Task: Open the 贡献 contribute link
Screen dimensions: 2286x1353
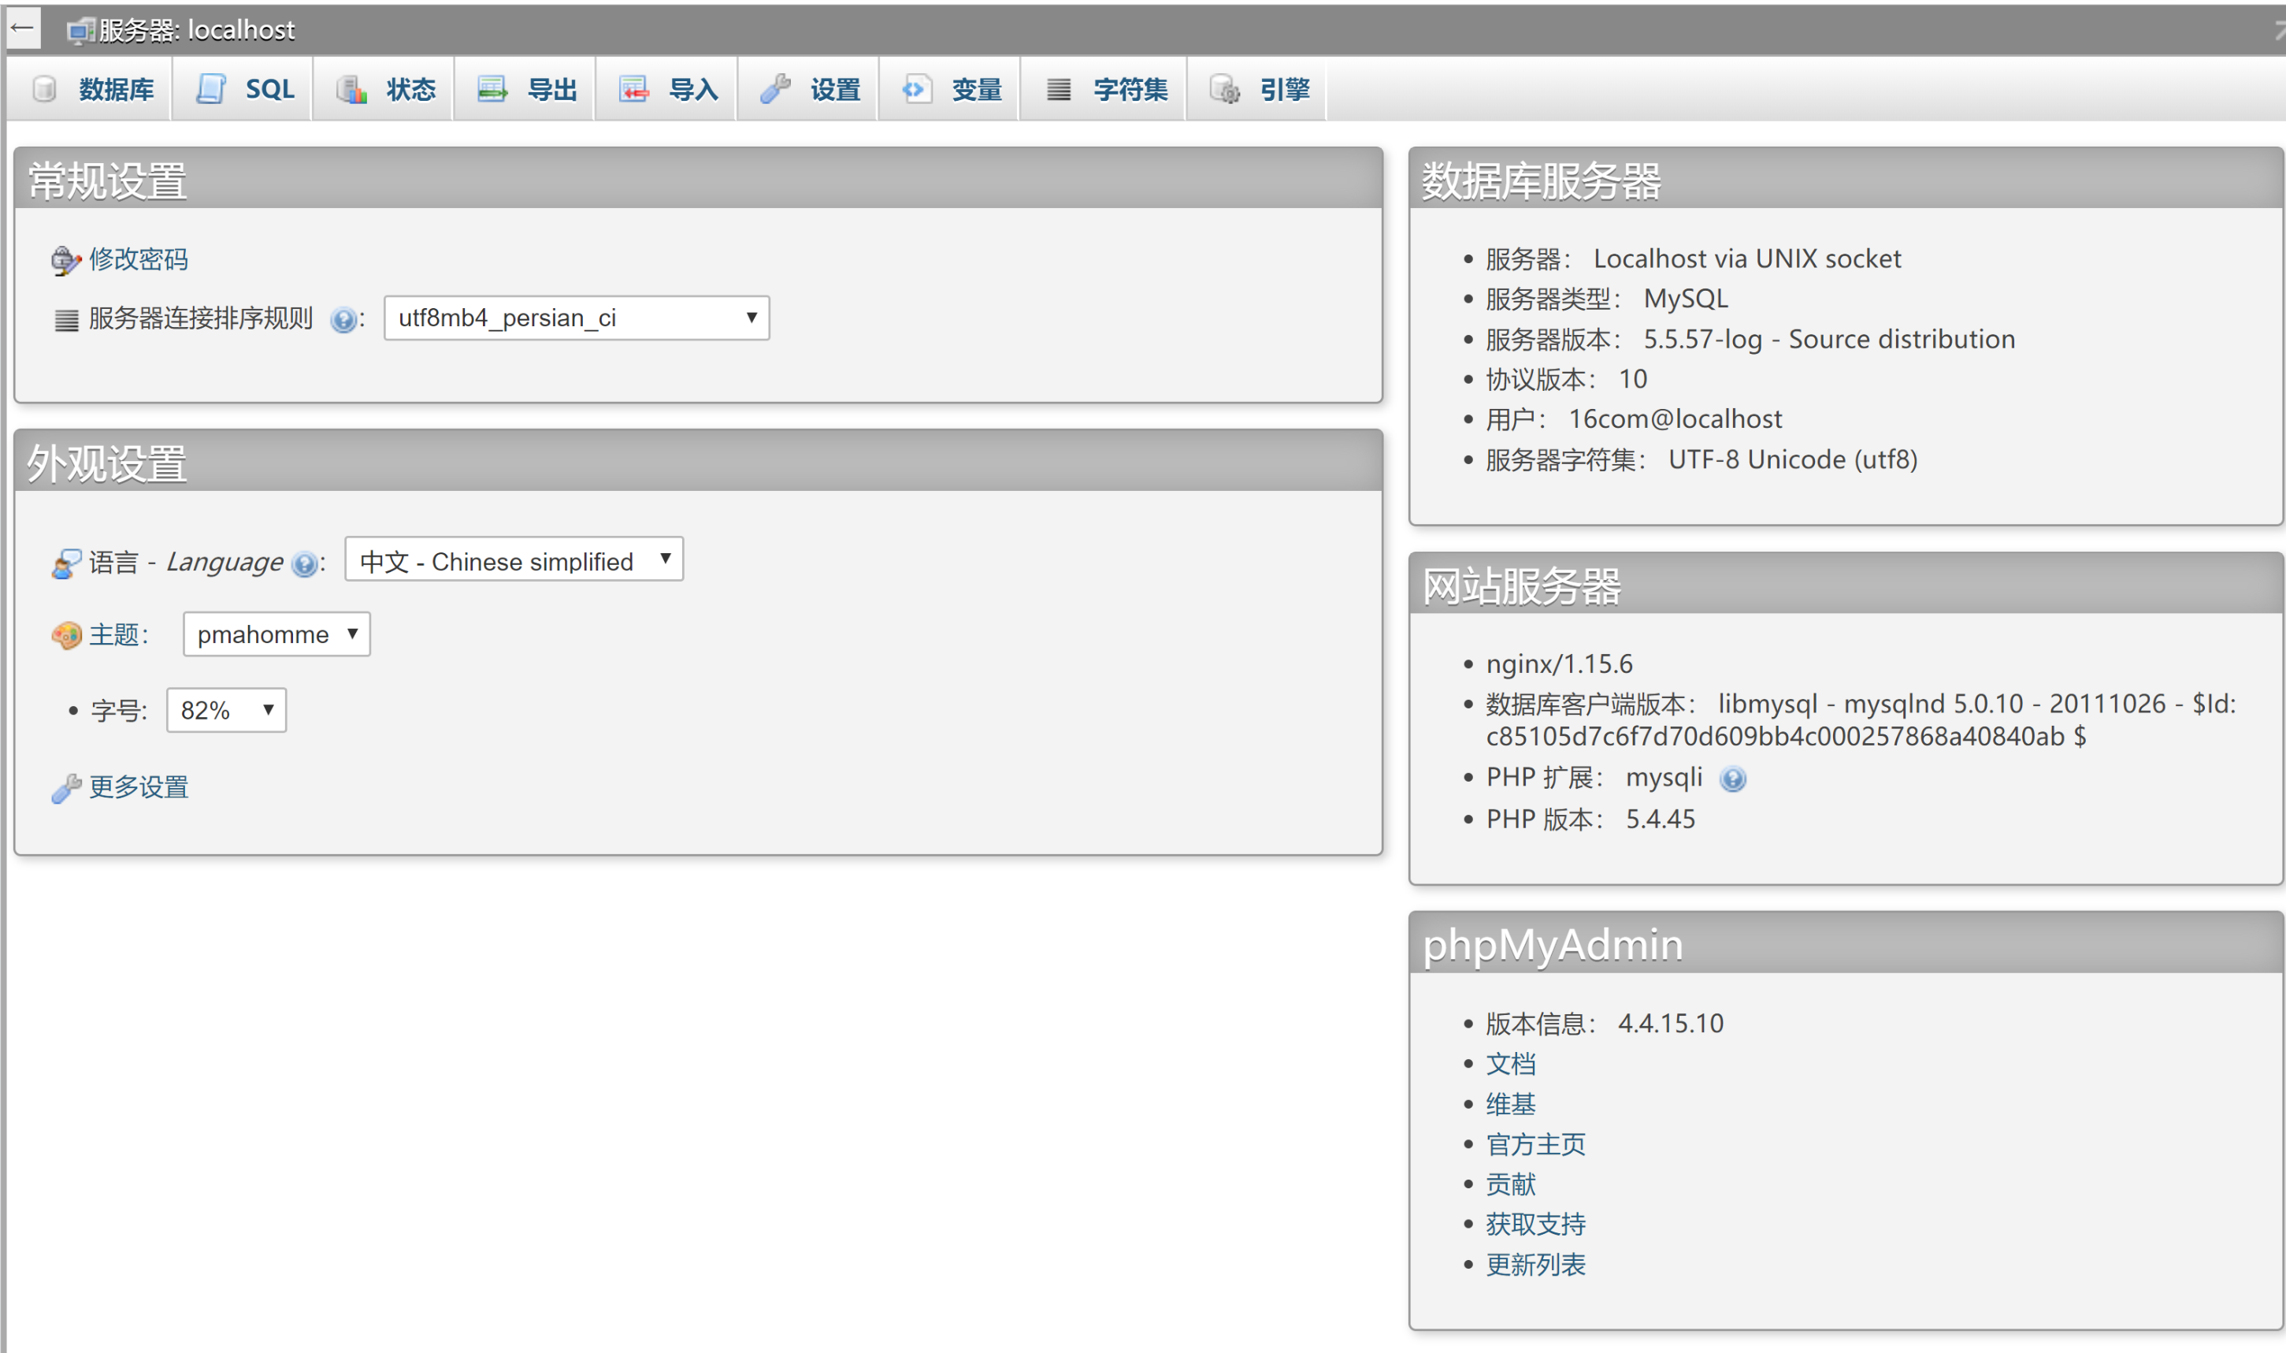Action: 1511,1184
